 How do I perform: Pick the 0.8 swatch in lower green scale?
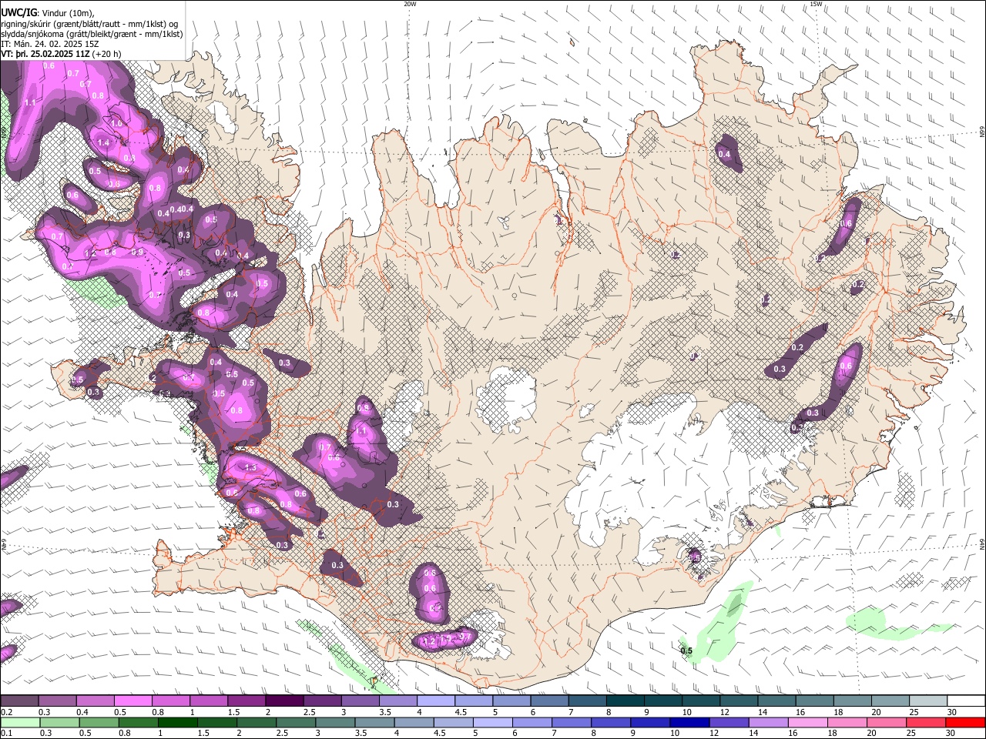pos(138,722)
